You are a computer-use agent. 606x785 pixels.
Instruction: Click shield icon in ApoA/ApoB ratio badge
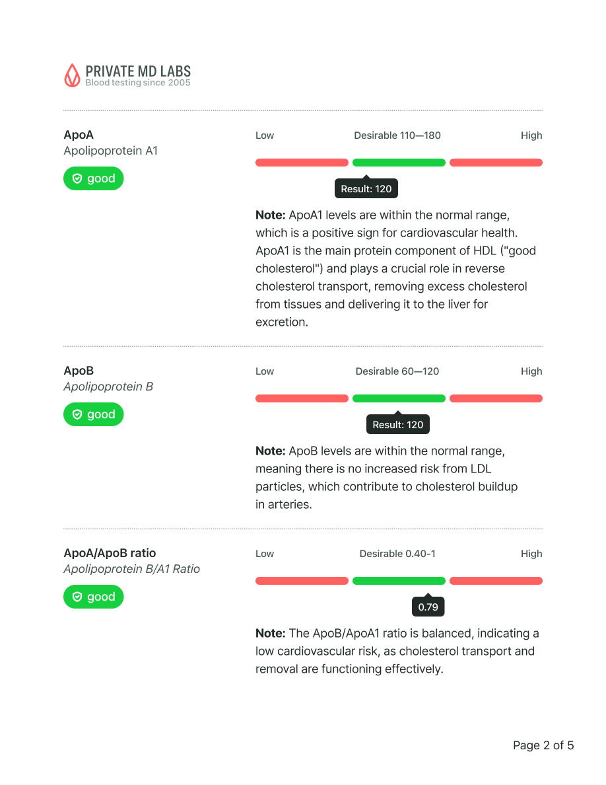(77, 597)
